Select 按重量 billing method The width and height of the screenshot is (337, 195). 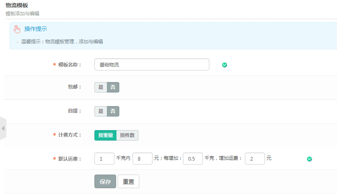(105, 135)
